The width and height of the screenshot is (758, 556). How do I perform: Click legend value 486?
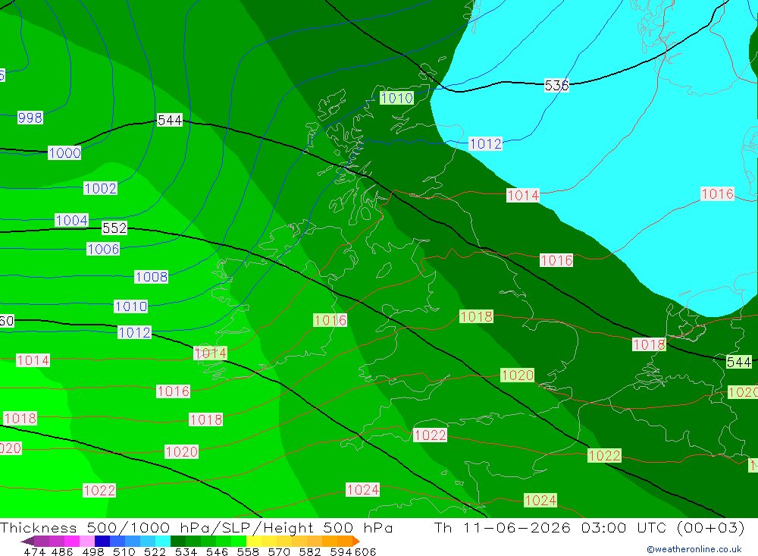[62, 551]
